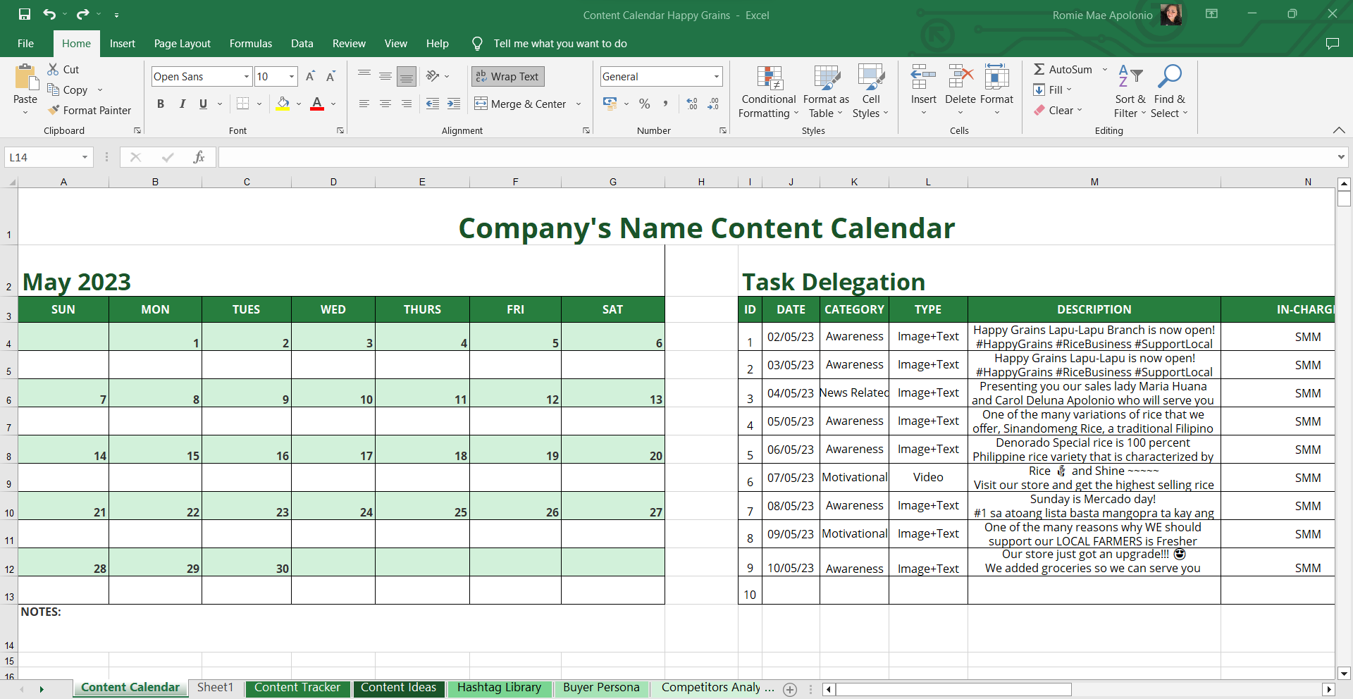Toggle Italic formatting

(182, 104)
